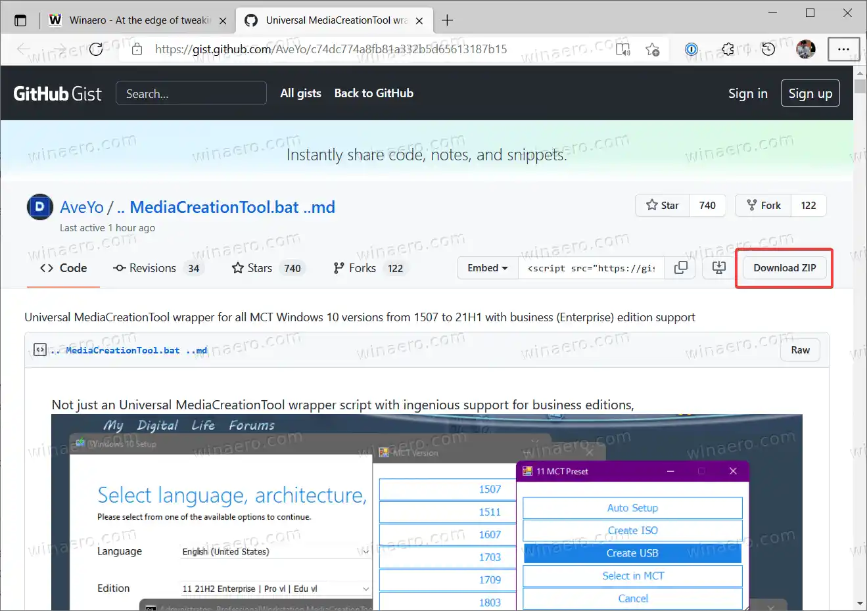Click the Raw button
The height and width of the screenshot is (611, 867).
point(800,350)
